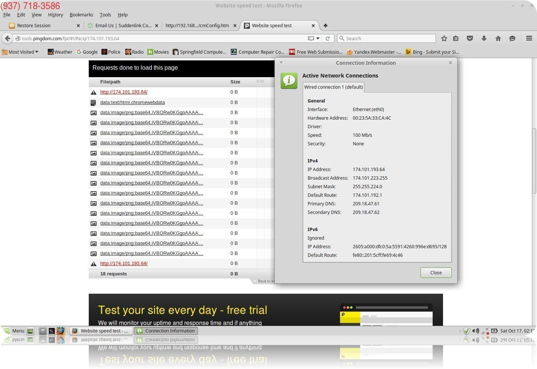Click the volume speaker tray icon
Screen dimensions: 537x369
(x=475, y=331)
